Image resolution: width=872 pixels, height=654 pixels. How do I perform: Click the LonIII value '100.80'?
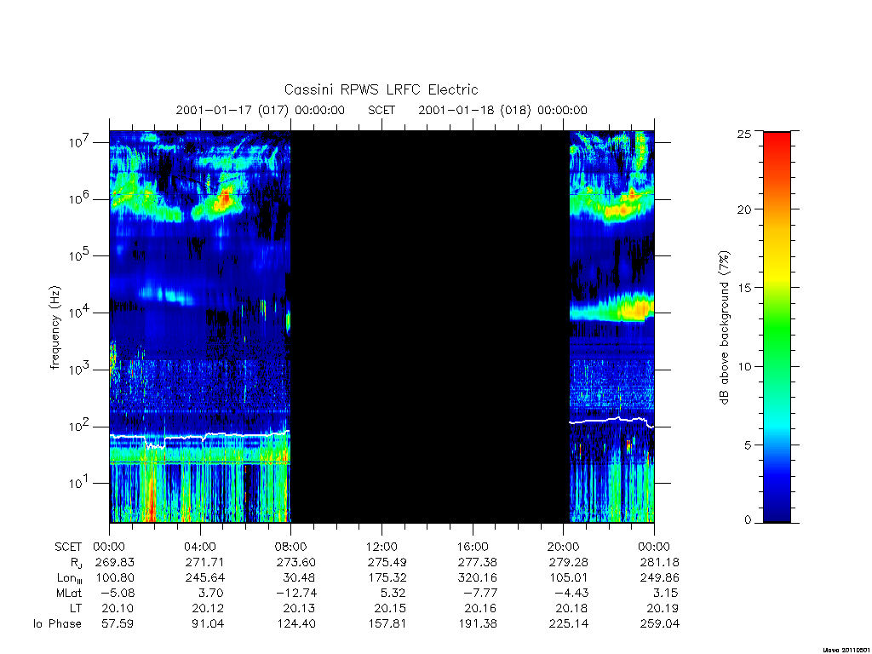click(x=115, y=578)
